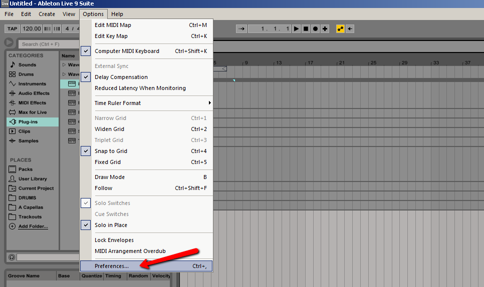Viewport: 484px width, 287px height.
Task: Click the Ableton Live title bar icon
Action: pos(5,3)
